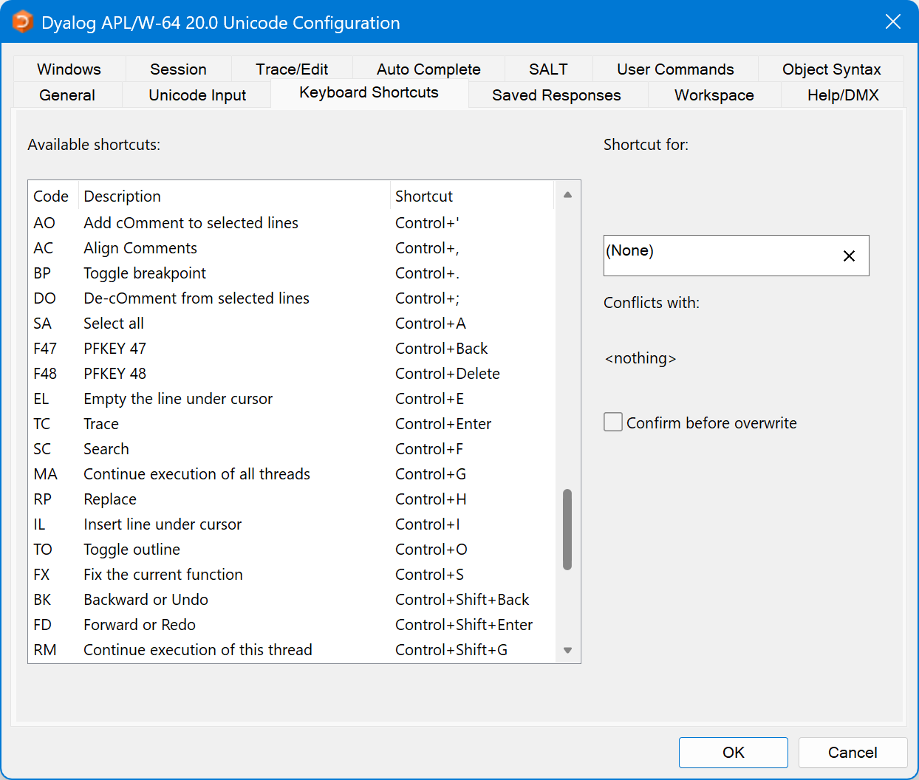Select the Toggle outline row
919x780 pixels.
click(x=292, y=550)
